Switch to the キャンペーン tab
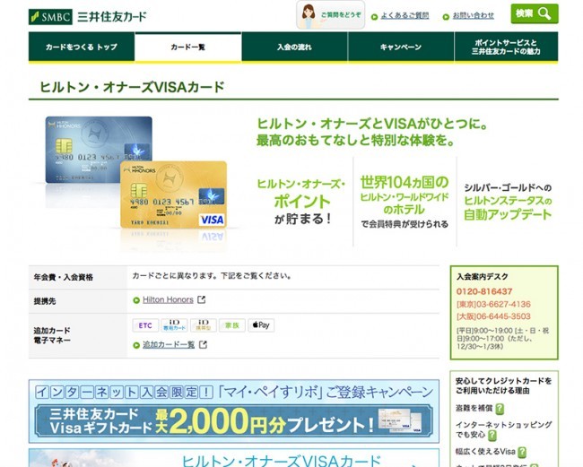The height and width of the screenshot is (467, 583). [x=401, y=47]
